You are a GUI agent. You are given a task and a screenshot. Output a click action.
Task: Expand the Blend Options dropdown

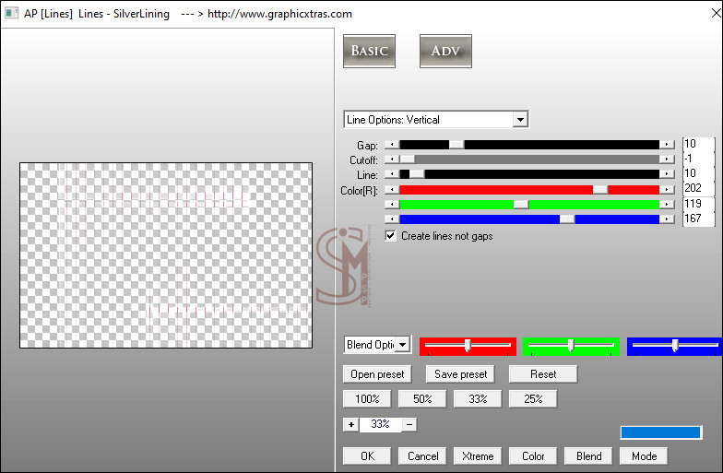tap(402, 345)
